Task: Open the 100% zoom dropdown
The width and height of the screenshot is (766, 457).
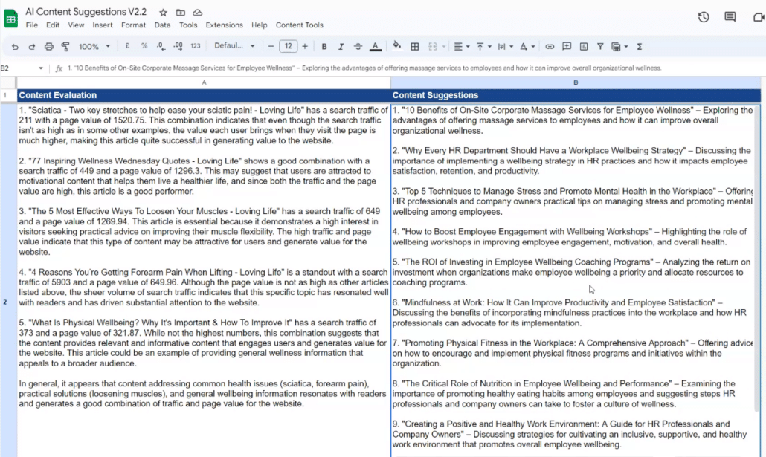Action: coord(94,46)
